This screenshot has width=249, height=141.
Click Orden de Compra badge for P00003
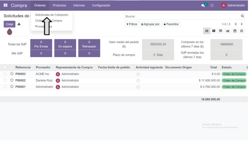[x=234, y=74]
